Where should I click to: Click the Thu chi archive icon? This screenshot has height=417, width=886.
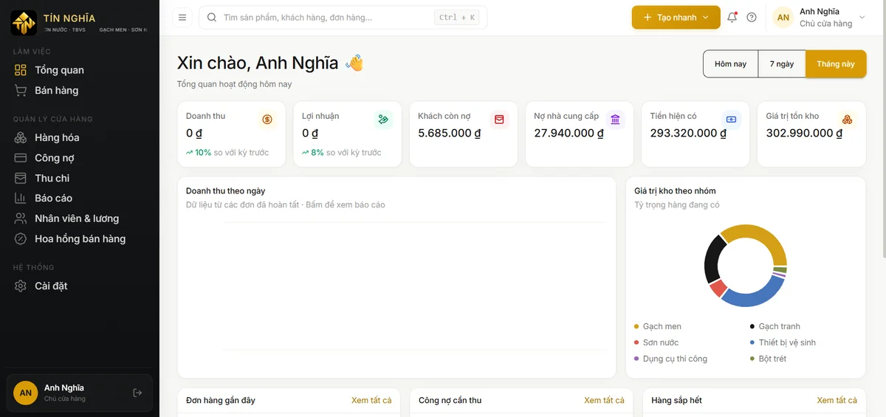[x=21, y=178]
